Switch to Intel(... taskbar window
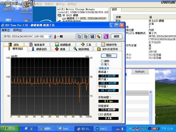The height and width of the screenshot is (132, 176). tap(65, 129)
